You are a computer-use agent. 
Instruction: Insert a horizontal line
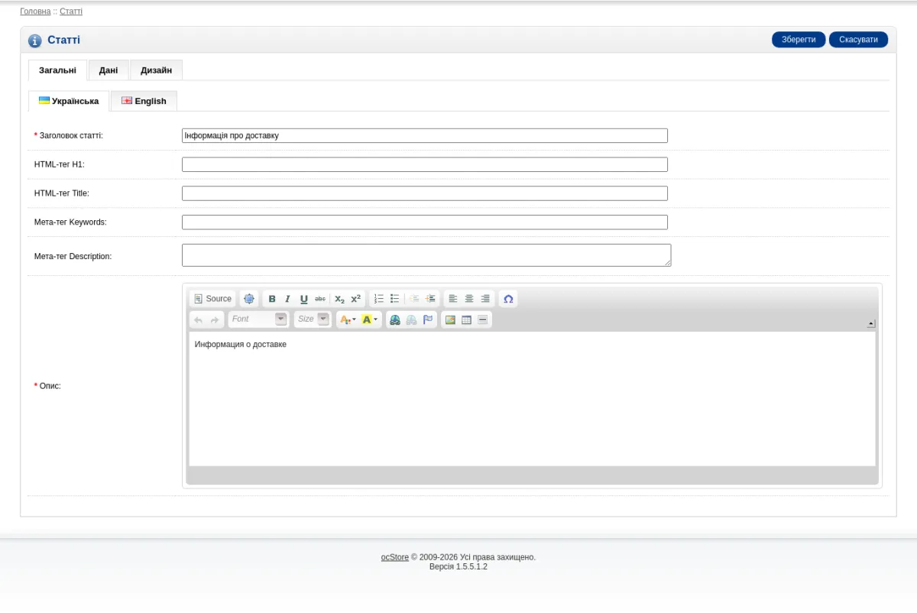(482, 319)
